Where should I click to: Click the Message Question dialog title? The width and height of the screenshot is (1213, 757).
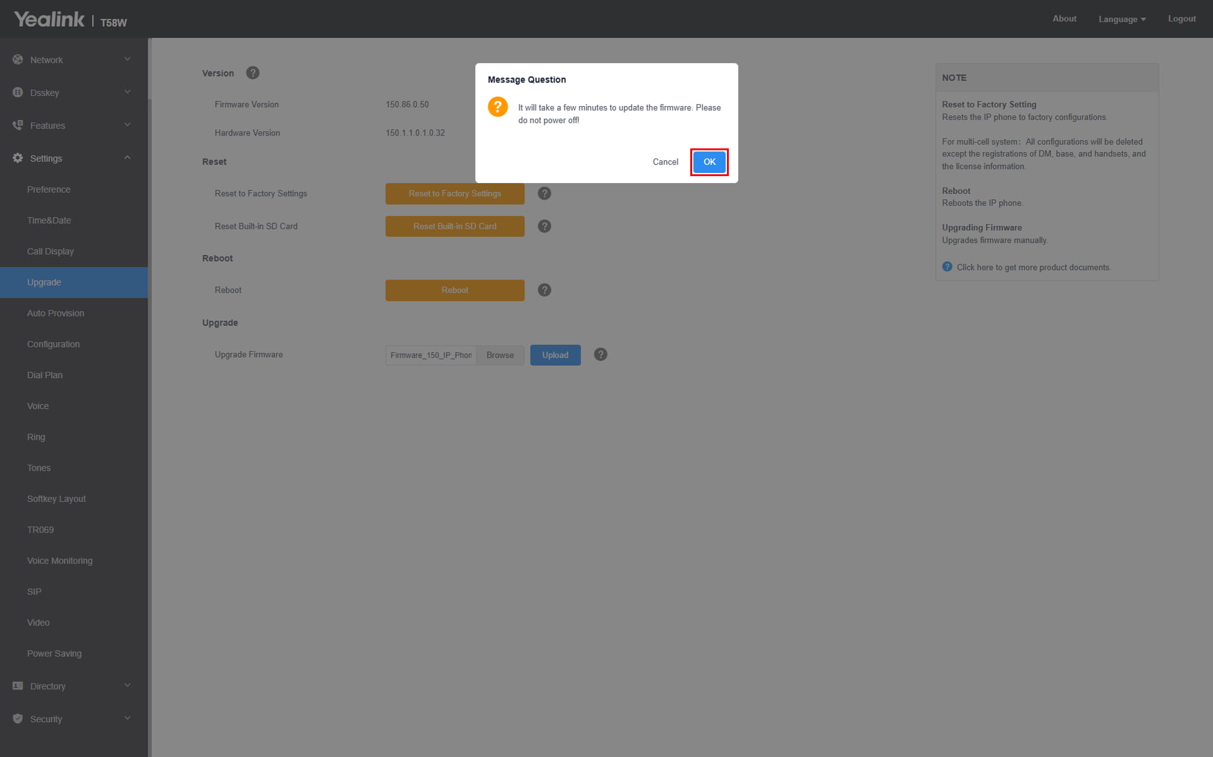coord(527,80)
